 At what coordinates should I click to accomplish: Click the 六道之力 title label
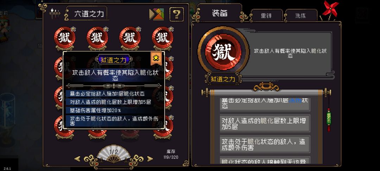[89, 14]
